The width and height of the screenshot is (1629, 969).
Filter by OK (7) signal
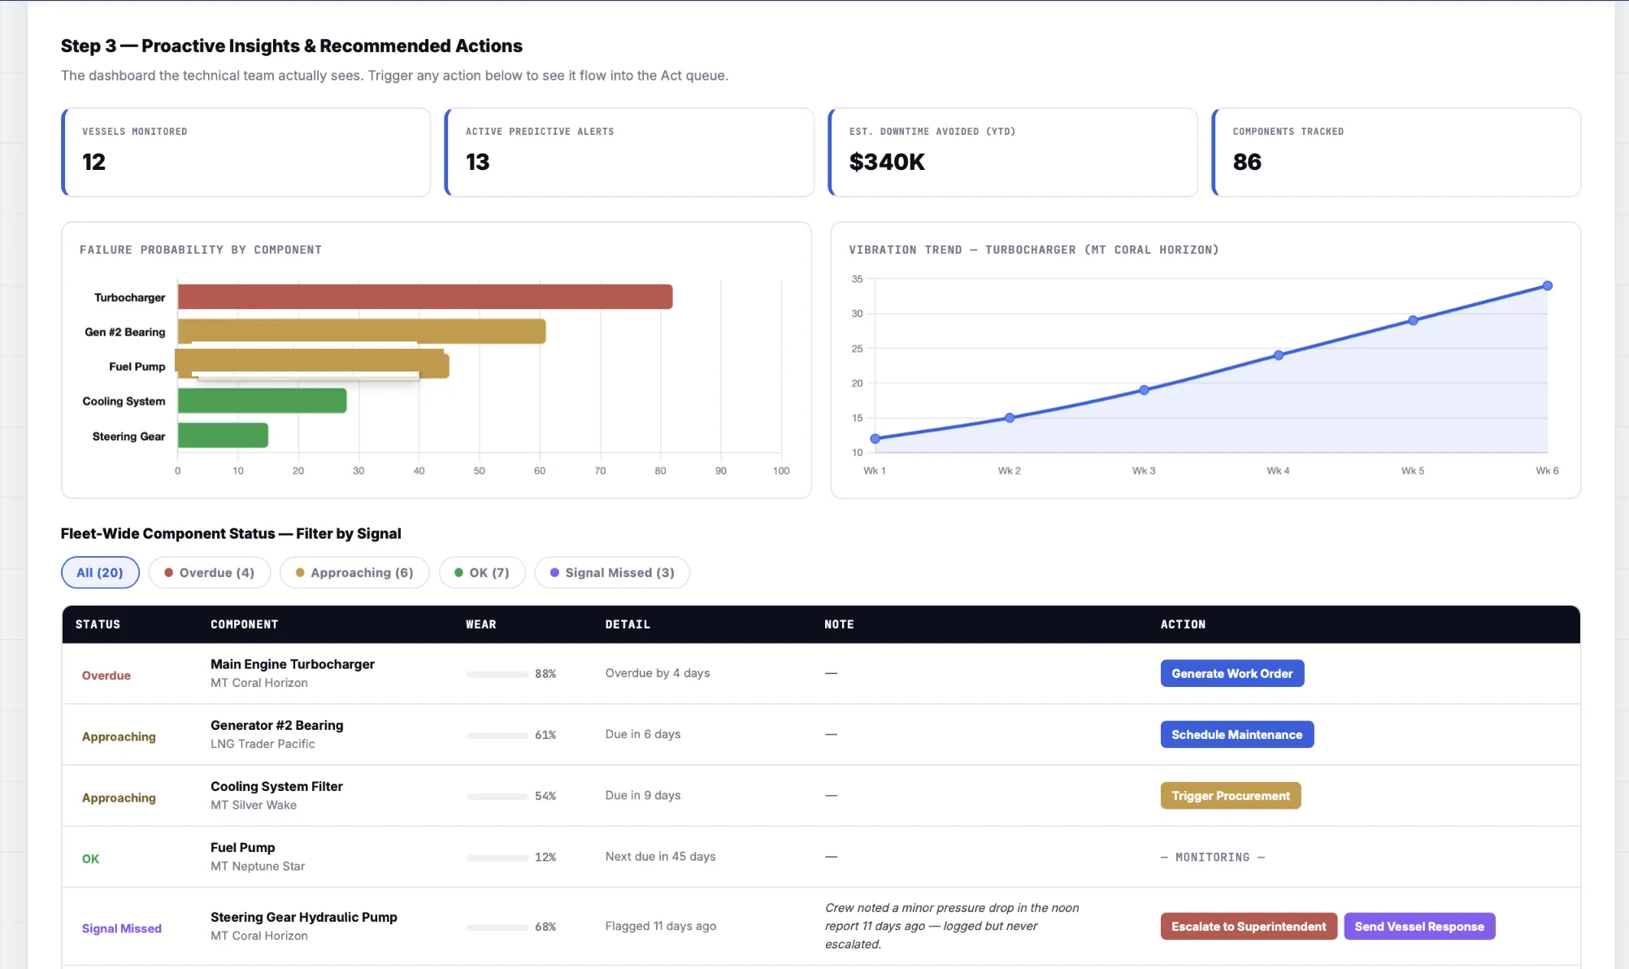coord(482,572)
